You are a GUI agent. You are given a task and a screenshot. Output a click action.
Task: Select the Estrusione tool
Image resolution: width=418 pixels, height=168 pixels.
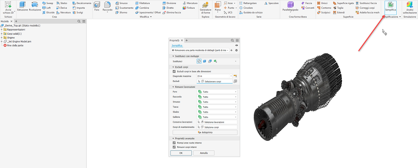tap(22, 8)
